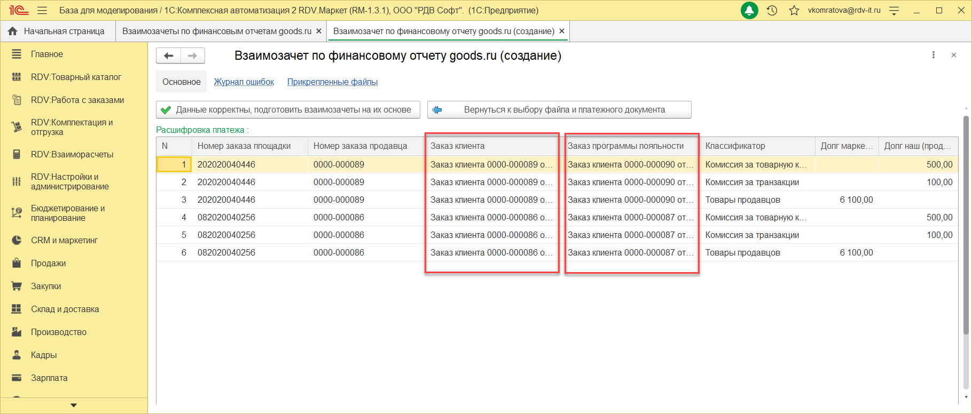Open the title bar settings dropdown

tap(894, 10)
